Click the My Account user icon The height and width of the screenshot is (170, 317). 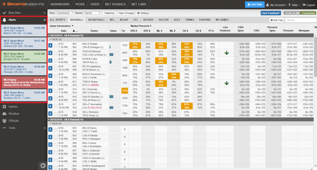[267, 5]
